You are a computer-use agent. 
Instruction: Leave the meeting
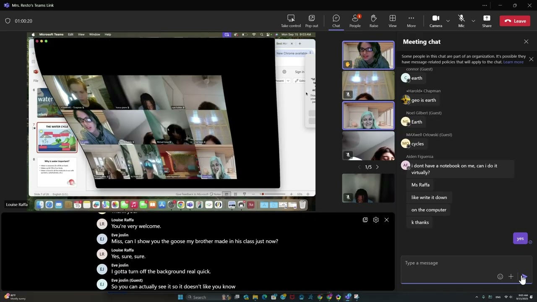(x=515, y=21)
